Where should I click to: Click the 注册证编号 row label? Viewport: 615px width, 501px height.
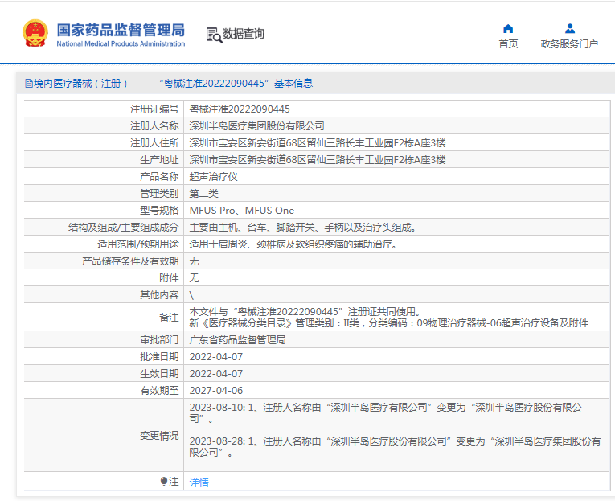(154, 109)
